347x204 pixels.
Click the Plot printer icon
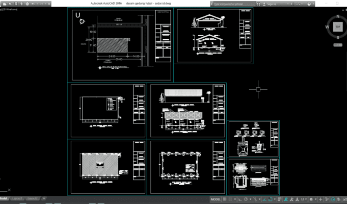click(27, 4)
